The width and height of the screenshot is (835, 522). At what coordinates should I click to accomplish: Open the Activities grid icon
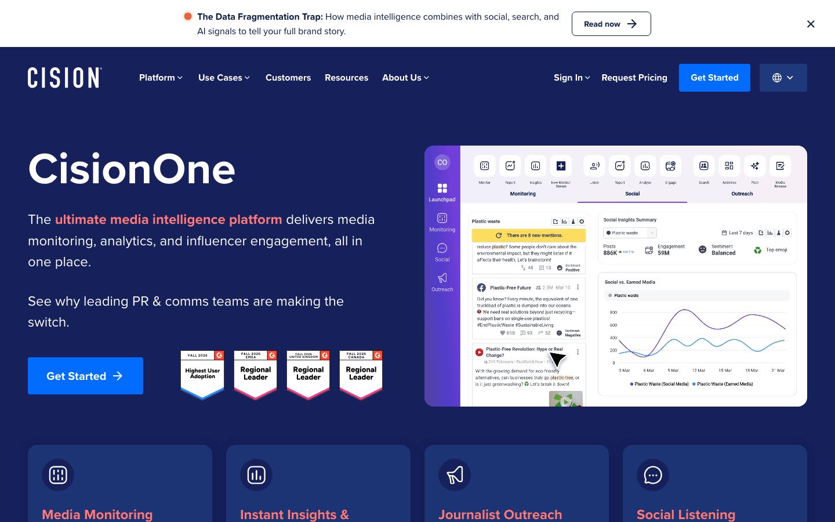tap(729, 166)
